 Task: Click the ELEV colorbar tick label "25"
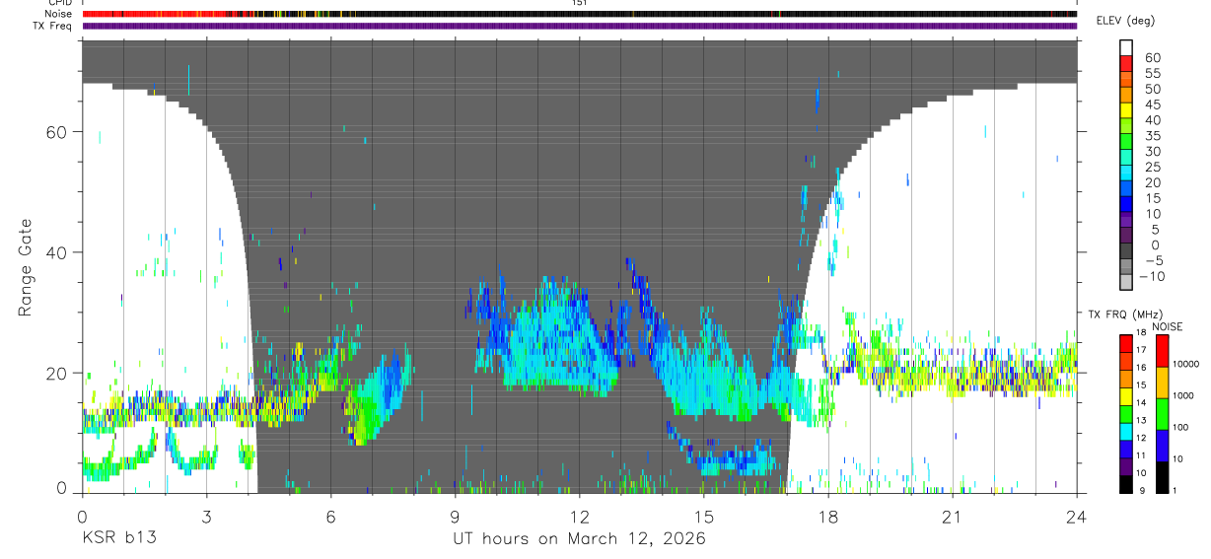point(1151,168)
